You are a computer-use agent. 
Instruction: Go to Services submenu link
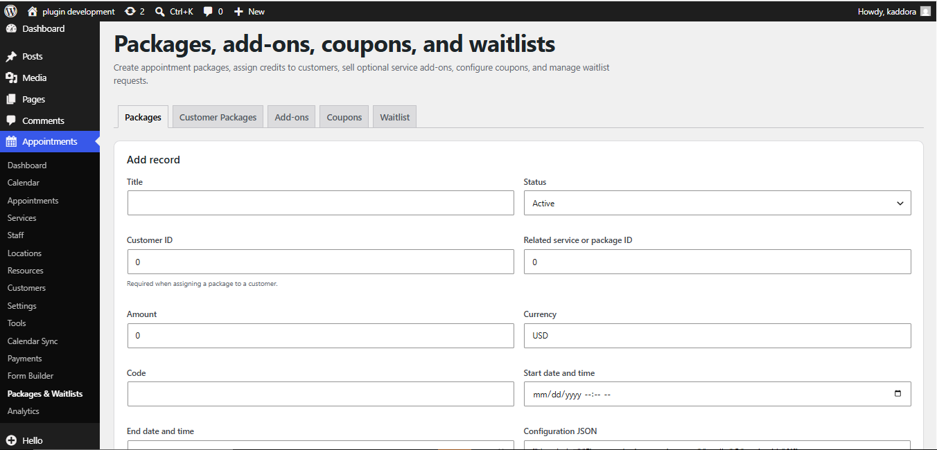(21, 218)
